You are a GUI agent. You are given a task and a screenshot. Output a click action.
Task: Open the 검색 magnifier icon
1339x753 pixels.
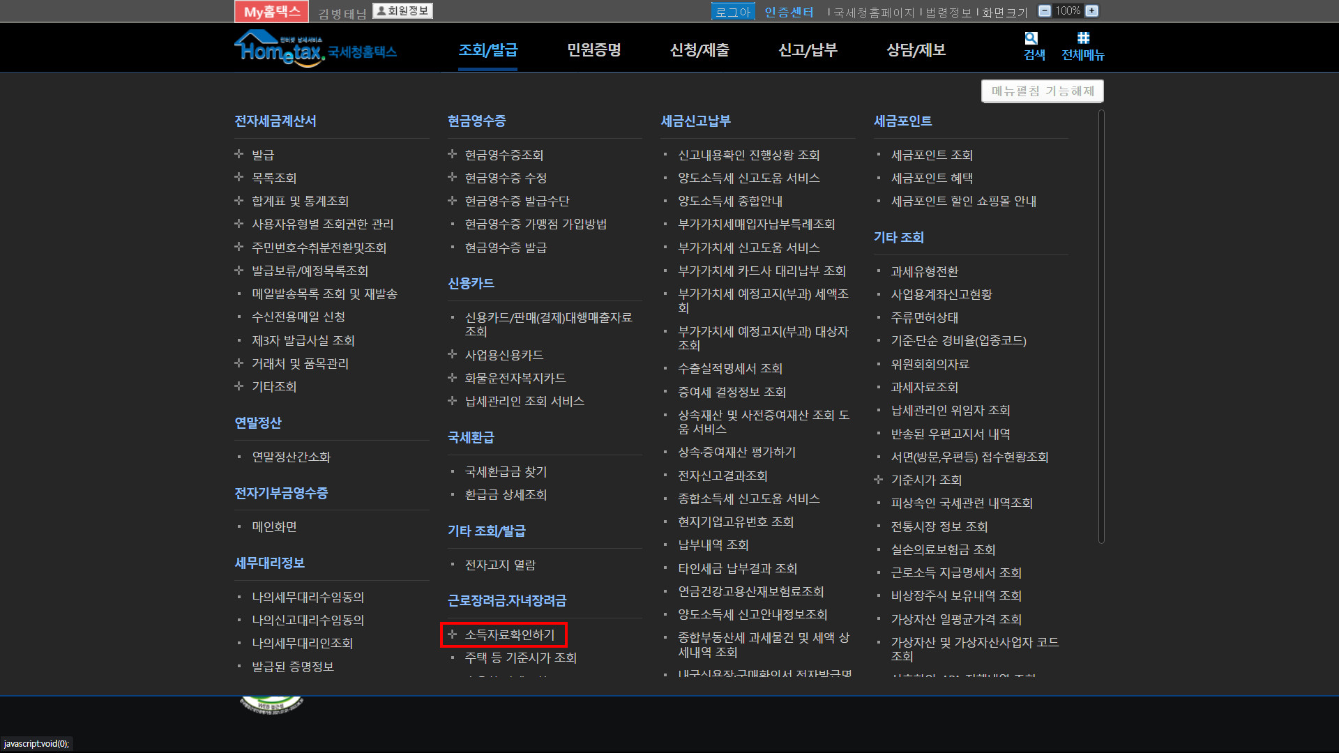coord(1031,39)
